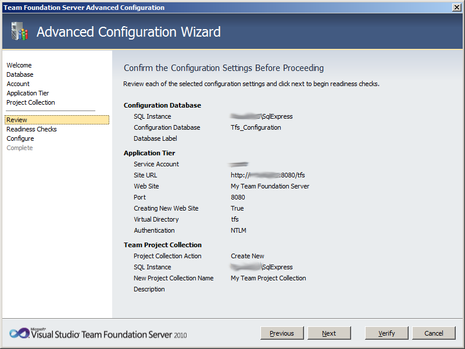Cancel the configuration wizard
The width and height of the screenshot is (465, 349).
434,333
